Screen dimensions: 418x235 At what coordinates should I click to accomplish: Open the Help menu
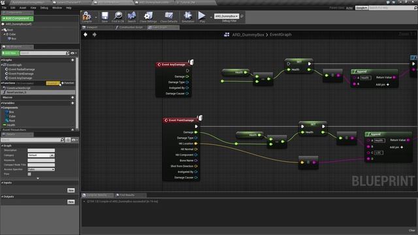(x=69, y=8)
